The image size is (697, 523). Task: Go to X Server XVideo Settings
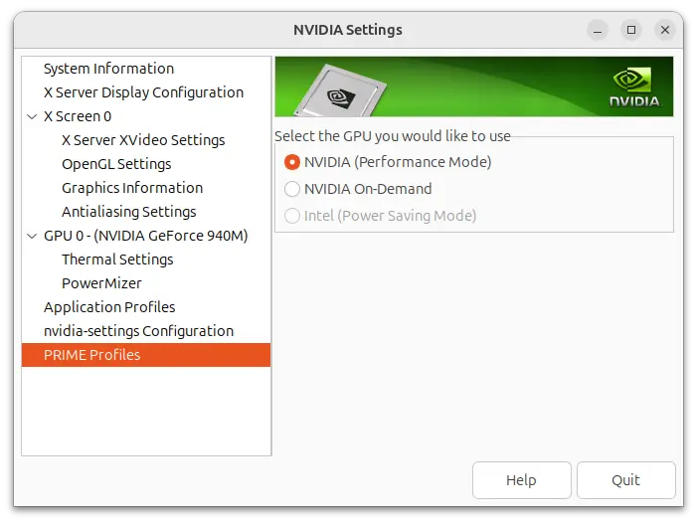point(143,140)
